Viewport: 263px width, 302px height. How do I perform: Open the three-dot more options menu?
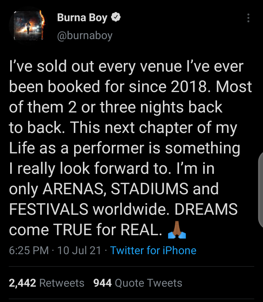tap(248, 18)
